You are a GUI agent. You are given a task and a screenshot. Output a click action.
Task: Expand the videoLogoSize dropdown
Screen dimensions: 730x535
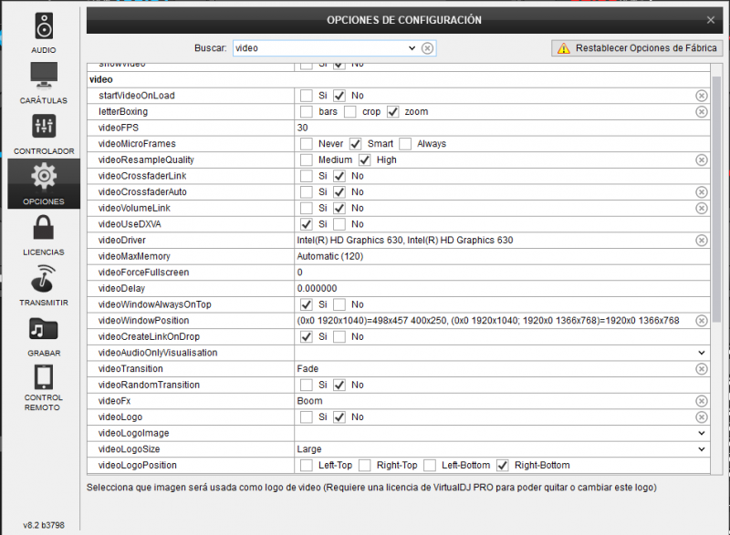point(702,449)
